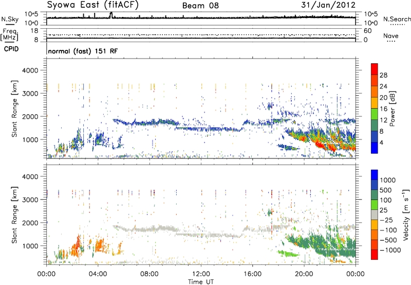Click the '4000' tick of the power panel
The width and height of the screenshot is (411, 285).
30,70
